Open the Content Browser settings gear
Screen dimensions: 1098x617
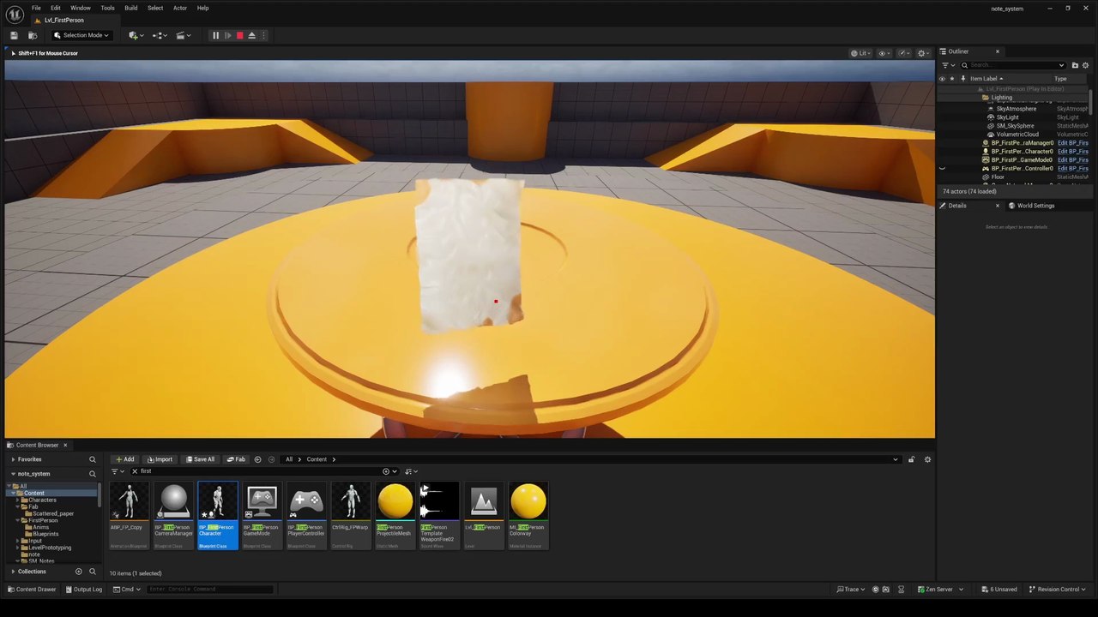click(927, 459)
